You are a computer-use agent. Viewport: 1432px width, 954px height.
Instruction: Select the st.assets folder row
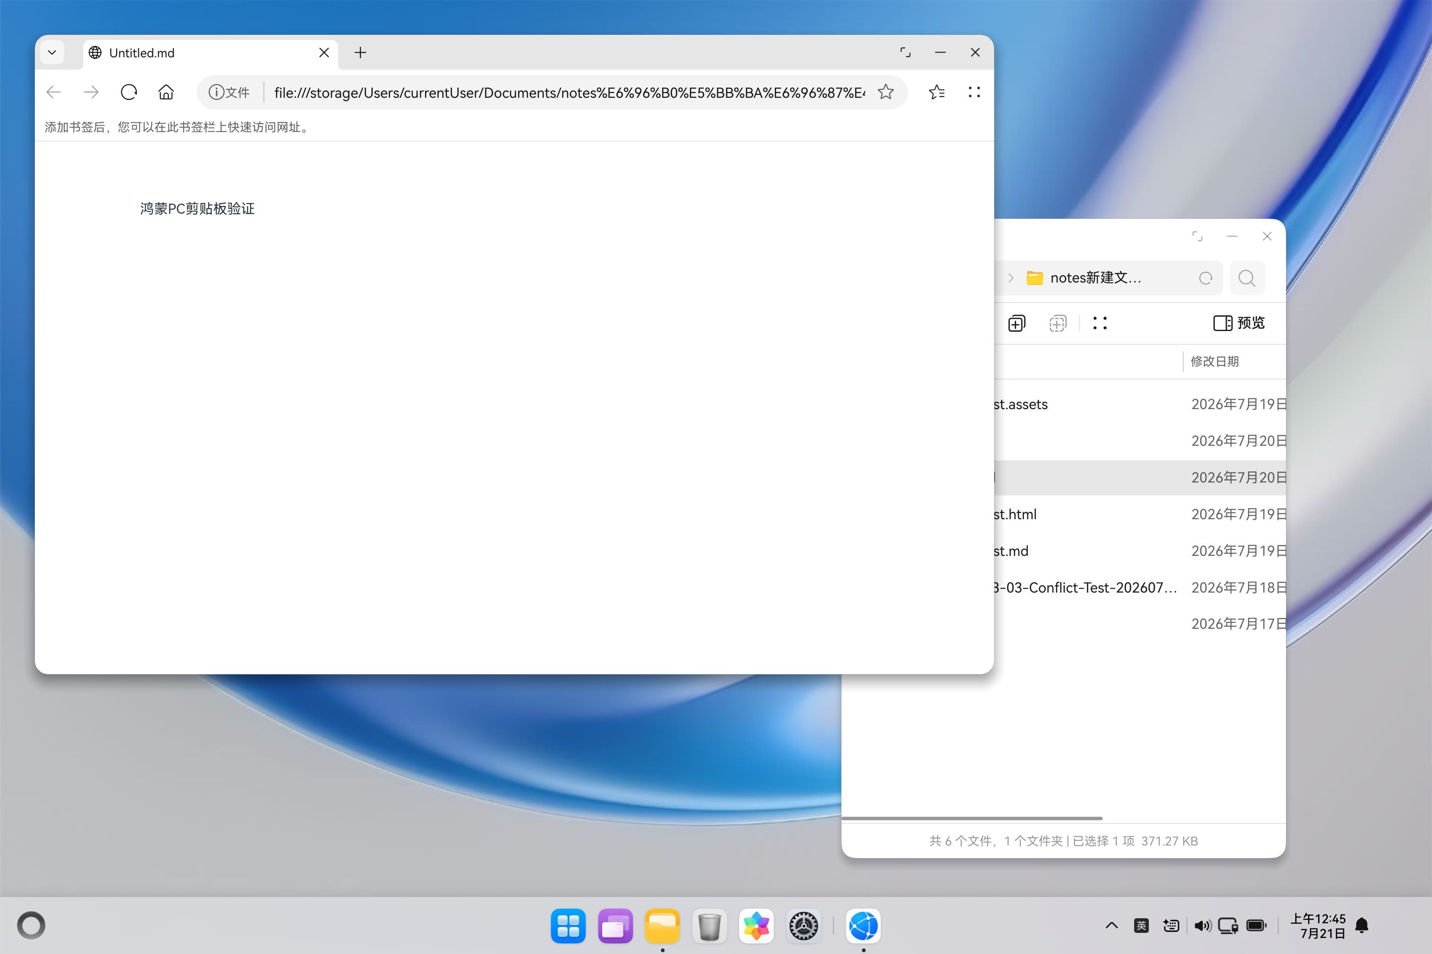click(1140, 405)
